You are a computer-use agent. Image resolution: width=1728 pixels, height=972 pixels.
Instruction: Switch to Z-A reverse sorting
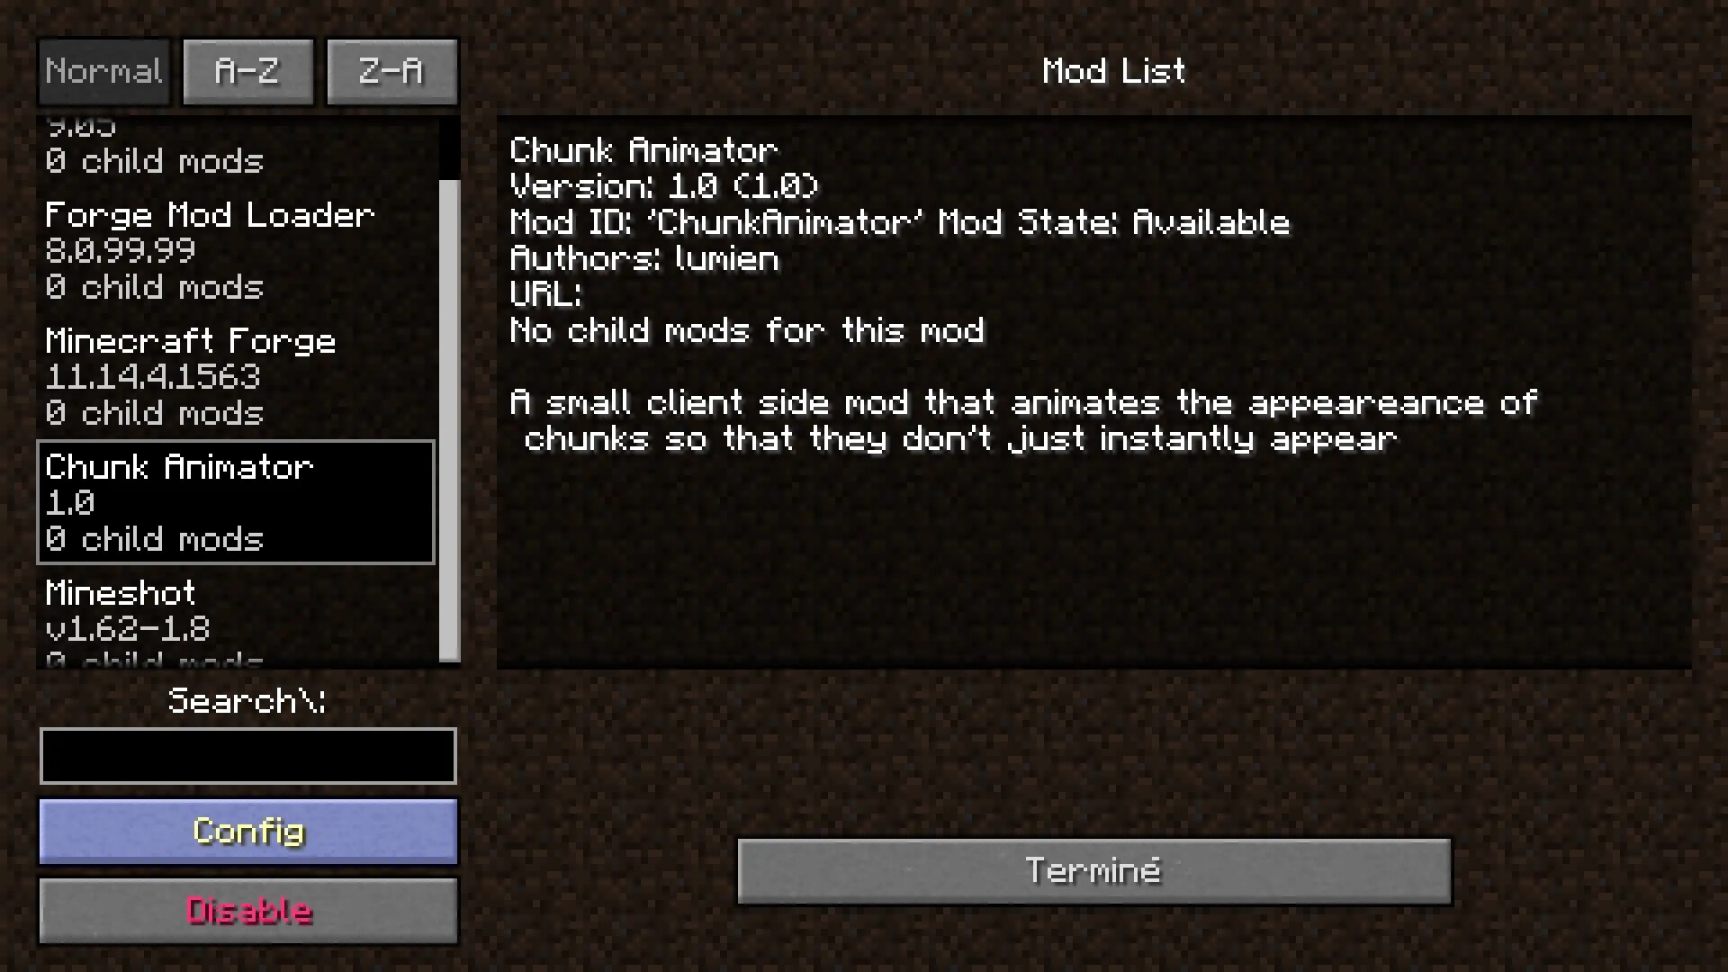(391, 71)
